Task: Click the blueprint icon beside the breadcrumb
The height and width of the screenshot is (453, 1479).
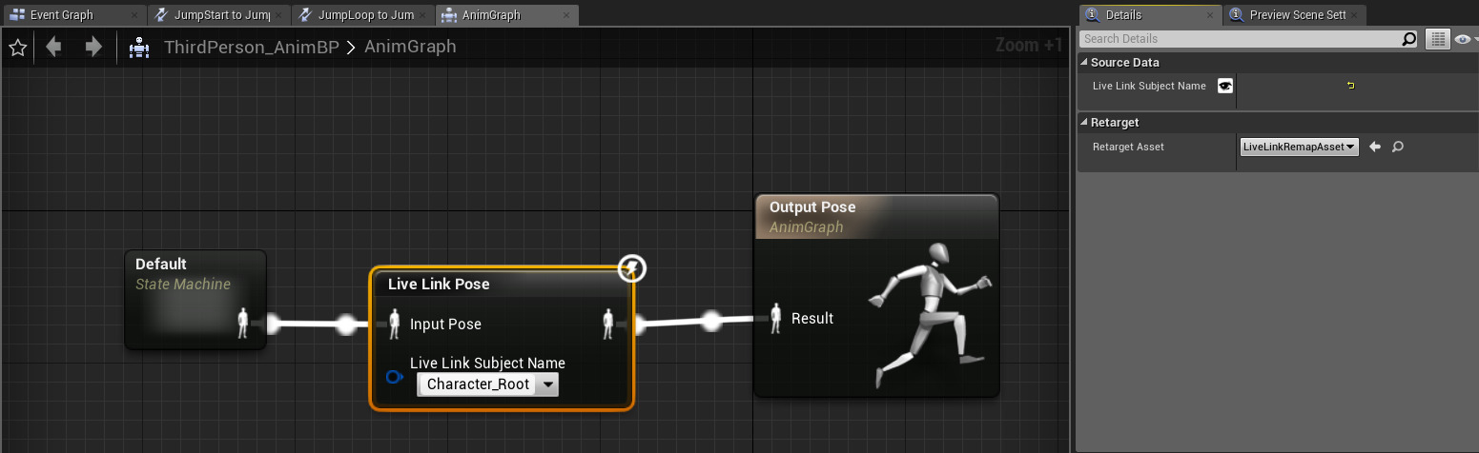Action: pyautogui.click(x=140, y=47)
